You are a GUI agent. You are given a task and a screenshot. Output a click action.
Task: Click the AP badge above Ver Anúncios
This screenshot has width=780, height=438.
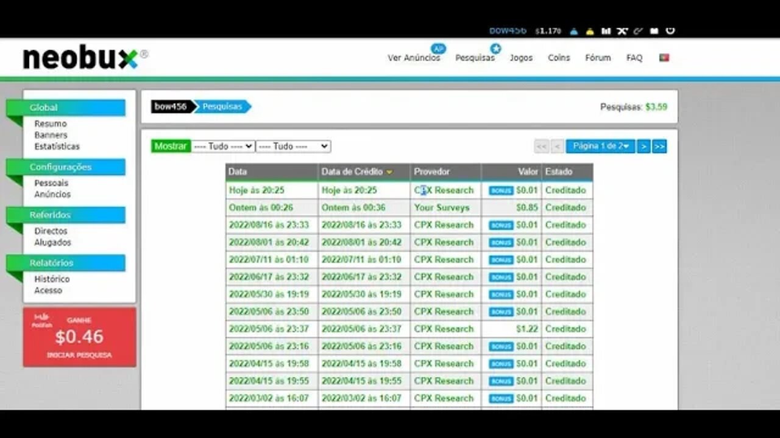(x=438, y=49)
